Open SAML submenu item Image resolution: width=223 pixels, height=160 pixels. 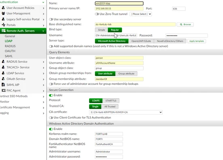(x=8, y=56)
